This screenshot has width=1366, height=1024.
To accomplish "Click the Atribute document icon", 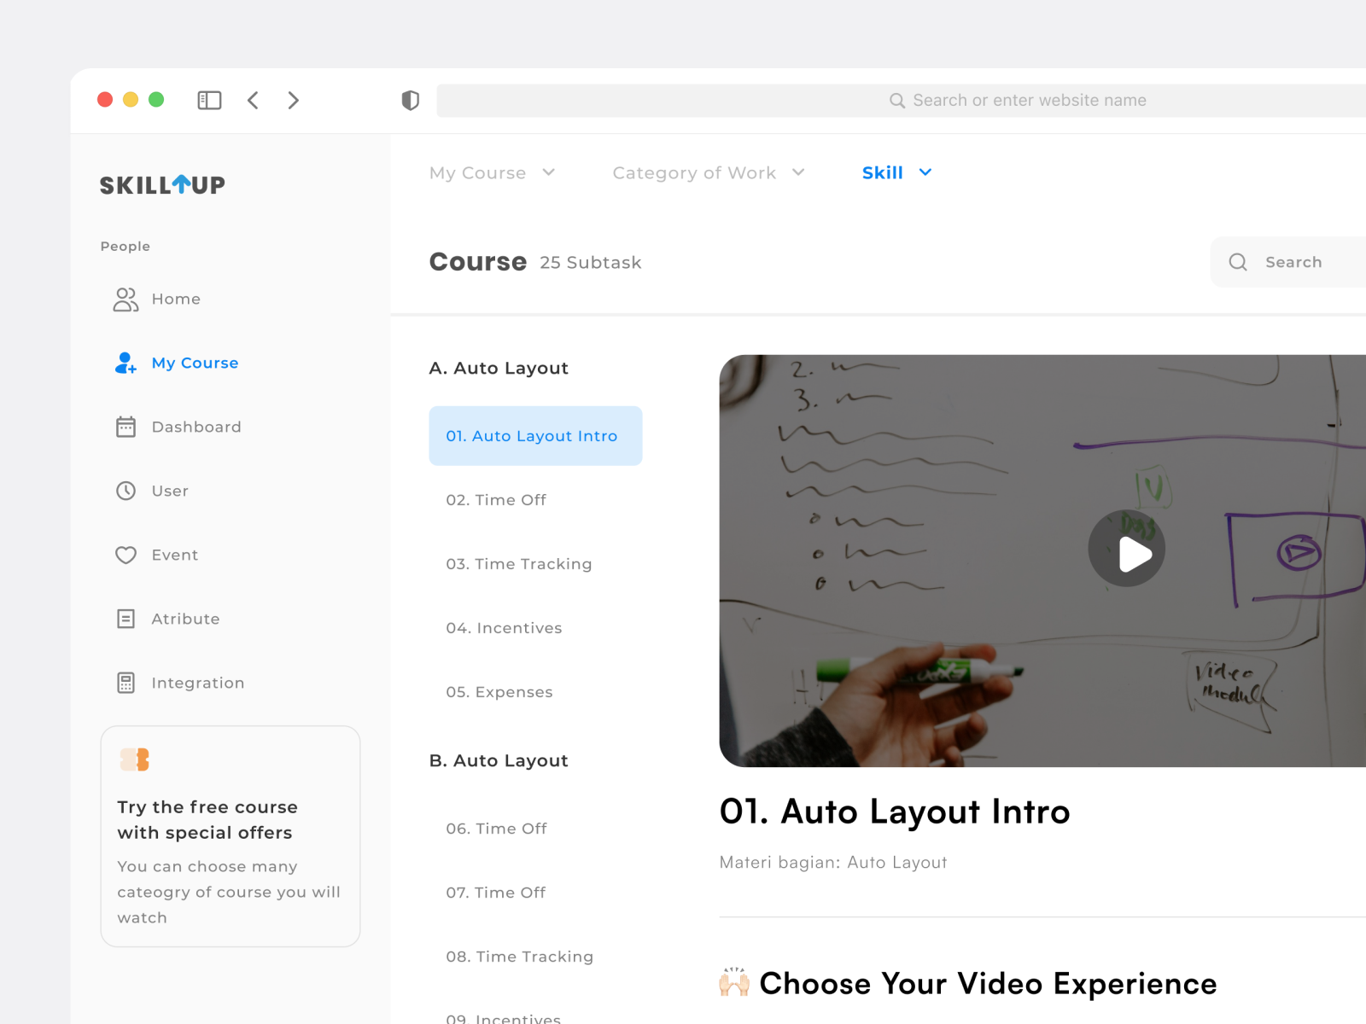I will (126, 619).
